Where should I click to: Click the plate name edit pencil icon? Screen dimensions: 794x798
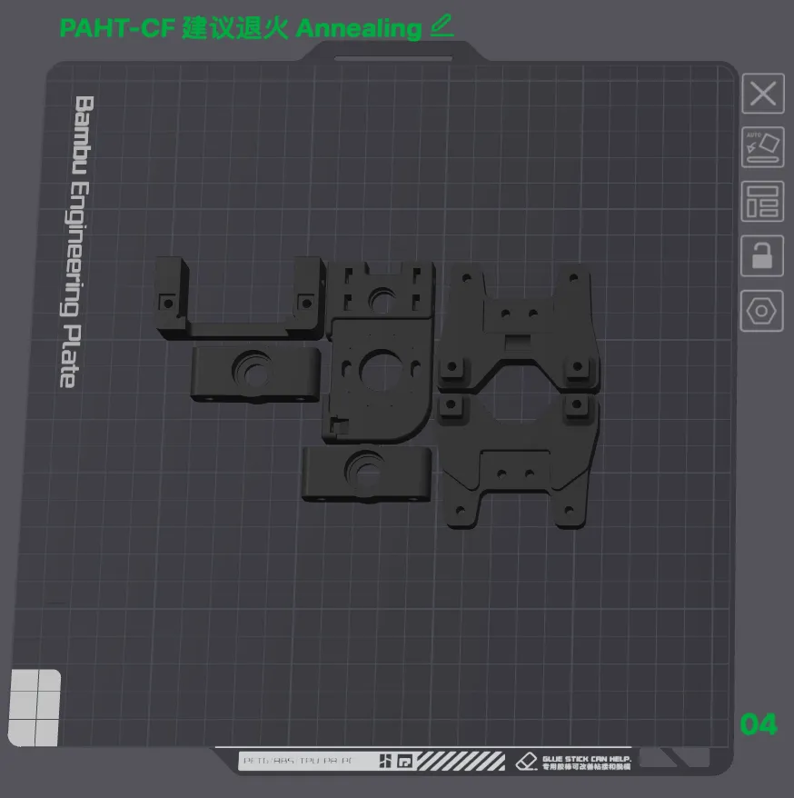coord(442,26)
